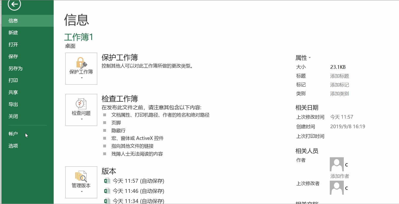Click the 检查问题 inspect icon
Screen dimensions: 399x204
[81, 104]
